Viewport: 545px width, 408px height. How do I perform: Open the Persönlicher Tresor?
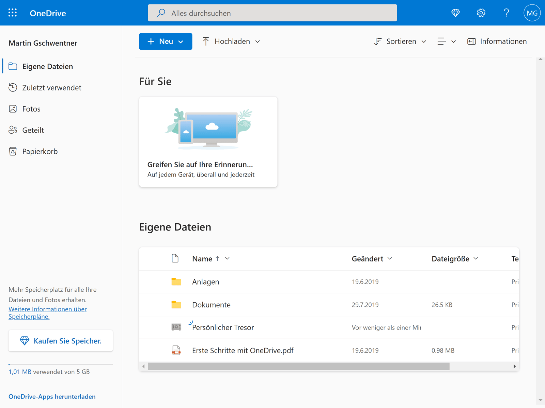[223, 327]
